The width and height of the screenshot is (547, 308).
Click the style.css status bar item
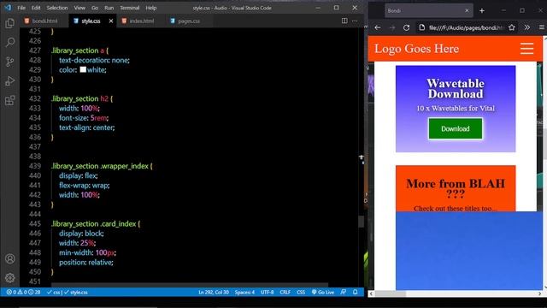coord(76,293)
